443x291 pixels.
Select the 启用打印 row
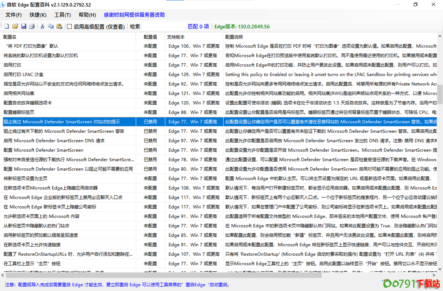tap(218, 65)
